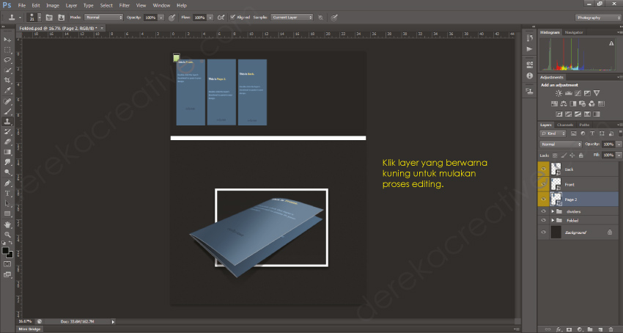Select the Eyedropper tool

7,90
